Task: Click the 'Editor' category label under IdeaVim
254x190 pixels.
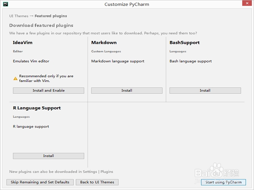Action: [18, 51]
